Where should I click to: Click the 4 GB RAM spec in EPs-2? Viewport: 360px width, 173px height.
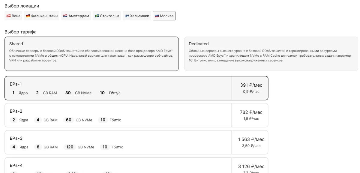click(x=46, y=120)
